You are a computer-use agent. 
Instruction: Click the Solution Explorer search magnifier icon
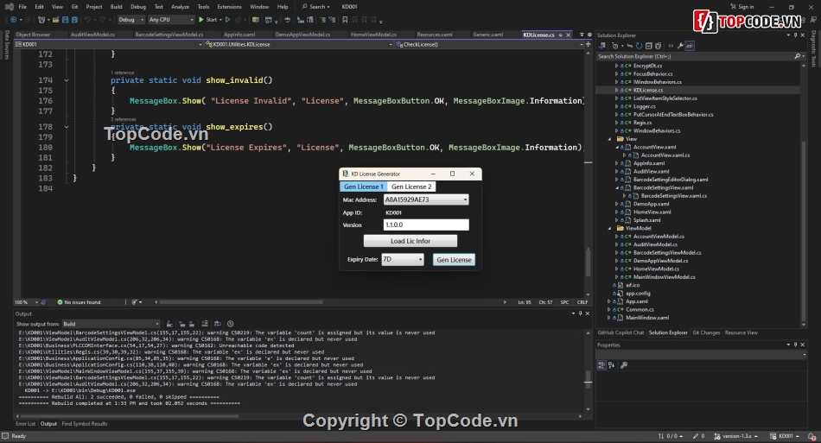tap(797, 56)
